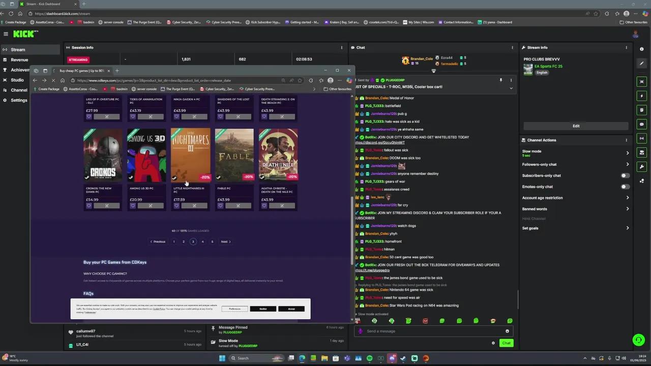Screen dimensions: 651x366
Task: Send message with green Chat button
Action: (x=506, y=343)
